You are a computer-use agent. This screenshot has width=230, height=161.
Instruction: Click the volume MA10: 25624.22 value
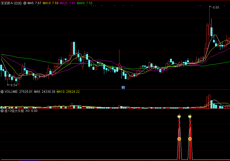[68, 92]
